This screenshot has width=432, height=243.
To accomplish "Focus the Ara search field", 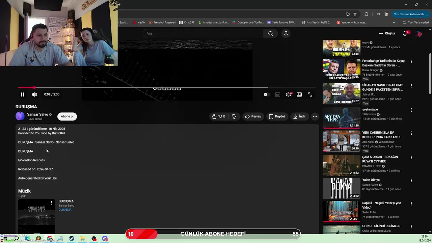I will tap(203, 33).
